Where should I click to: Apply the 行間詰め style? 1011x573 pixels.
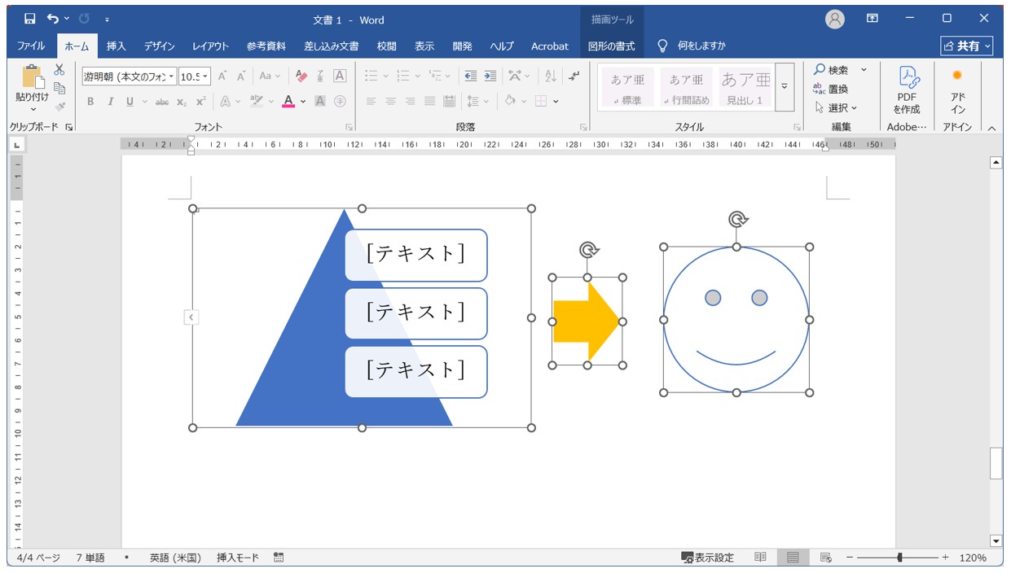[686, 87]
